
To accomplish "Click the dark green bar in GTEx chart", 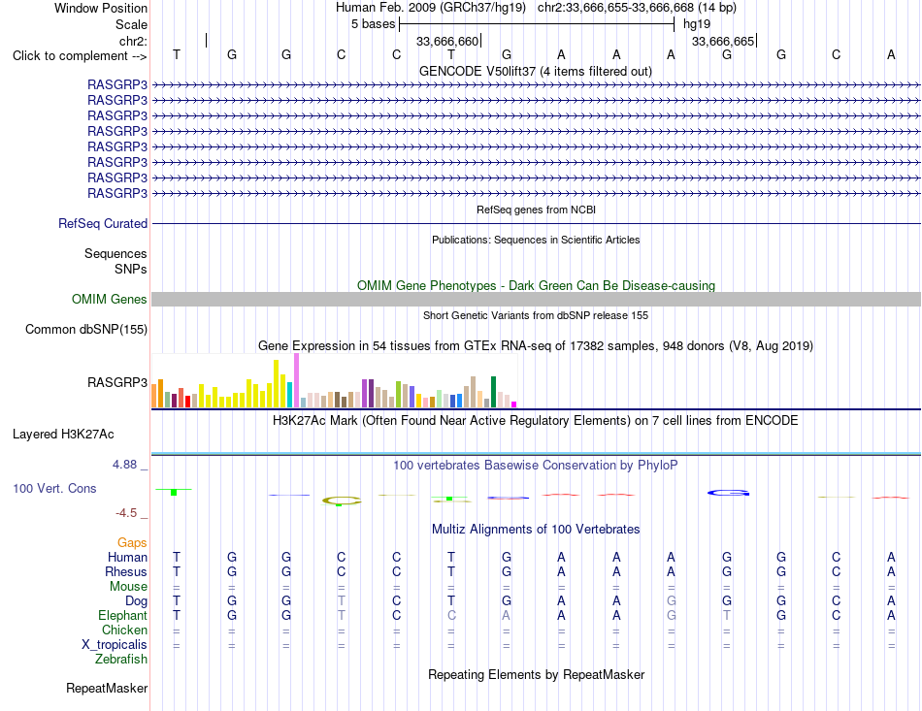I will [x=493, y=392].
